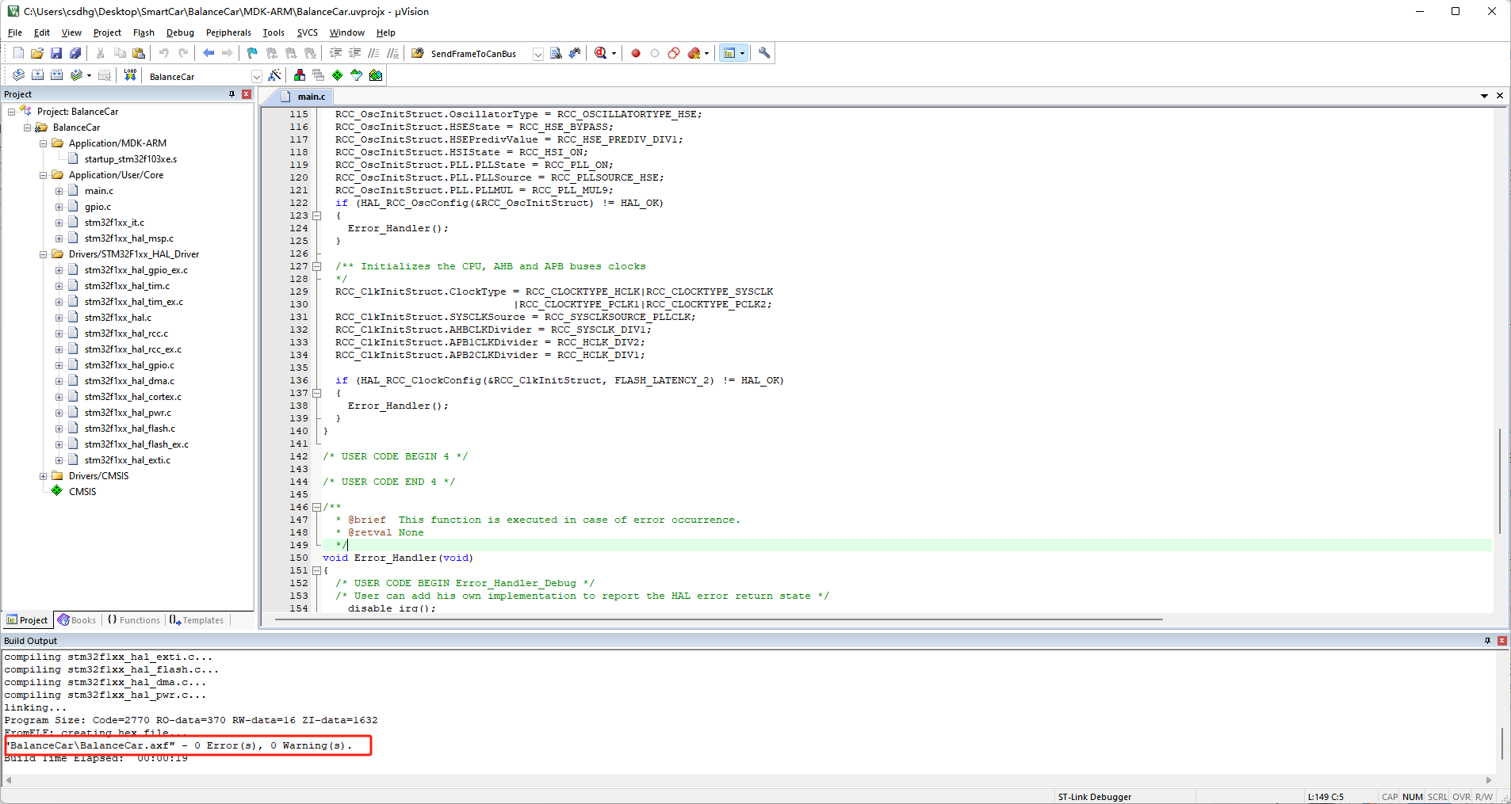Open the File menu
Image resolution: width=1511 pixels, height=804 pixels.
coord(15,32)
